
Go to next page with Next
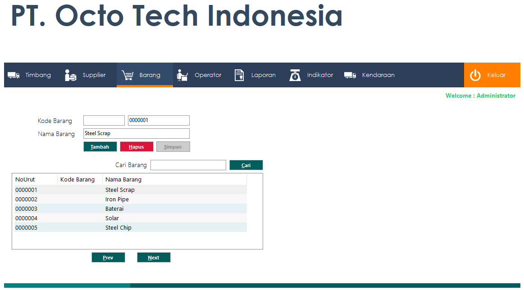[x=154, y=258]
